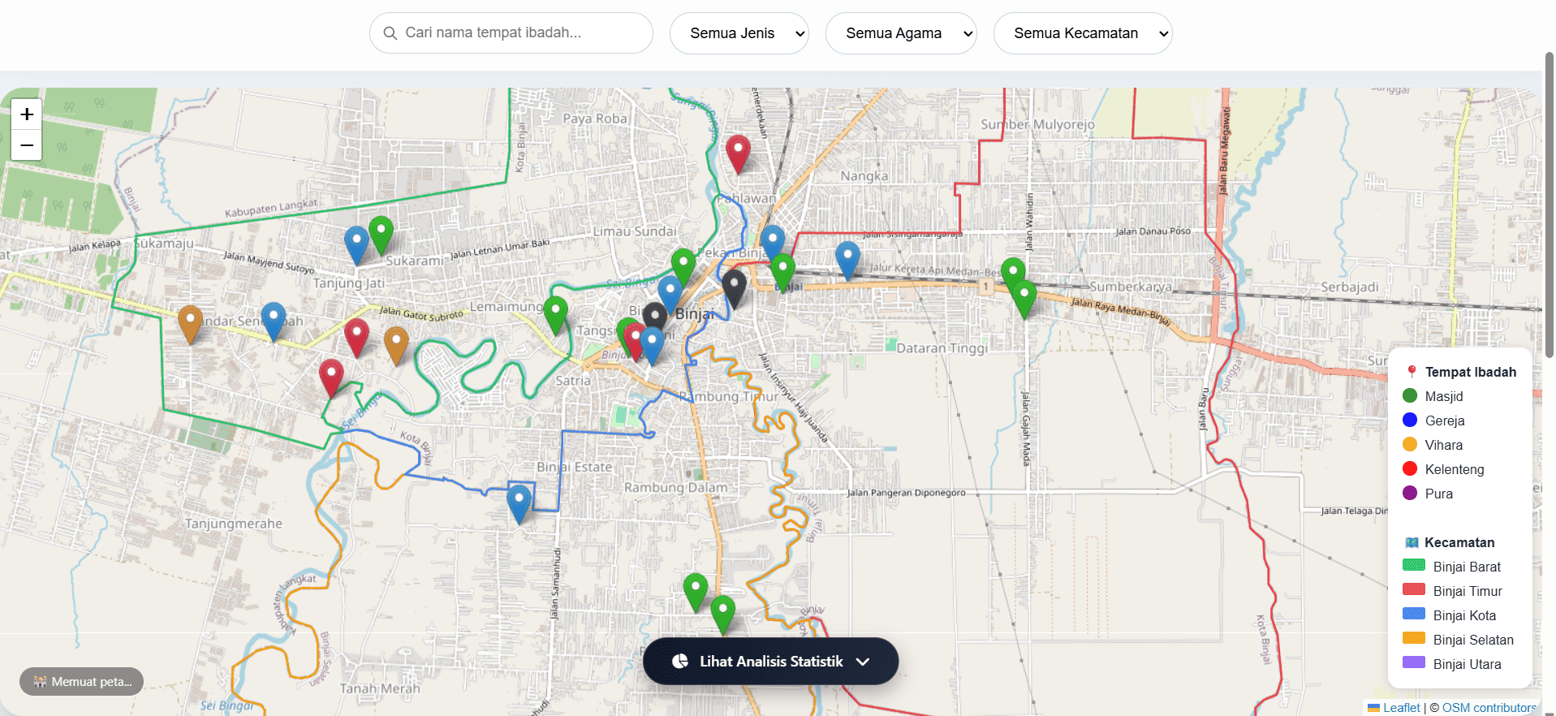Expand Lihat Analisis Statistik panel
This screenshot has width=1556, height=716.
tap(770, 662)
